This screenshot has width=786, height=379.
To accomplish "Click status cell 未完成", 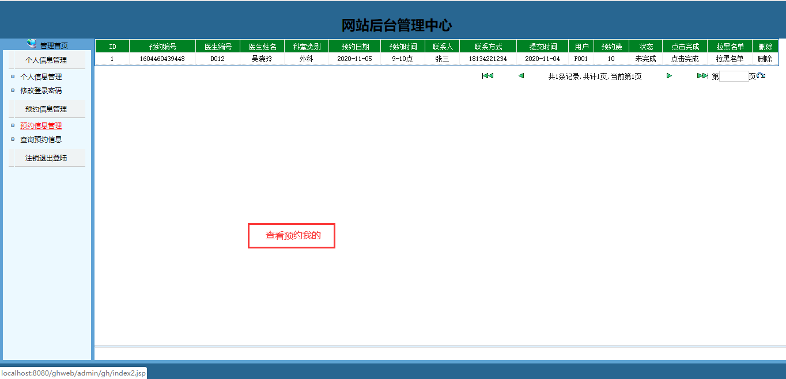I will point(646,59).
